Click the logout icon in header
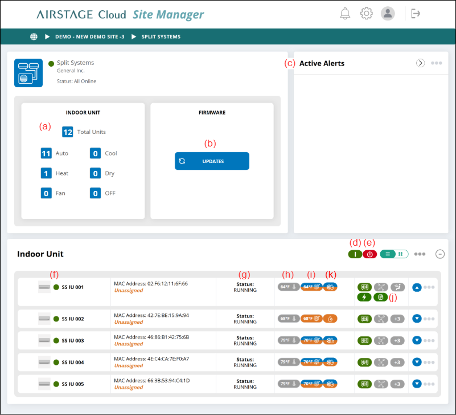The image size is (456, 415). [415, 14]
